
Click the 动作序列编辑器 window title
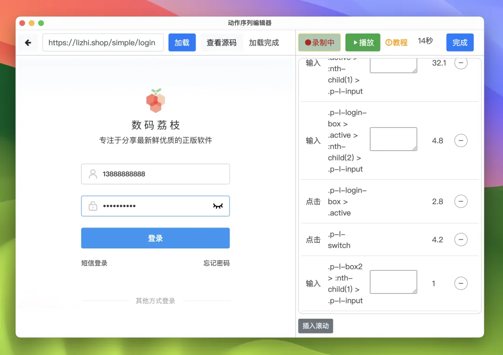pos(250,23)
